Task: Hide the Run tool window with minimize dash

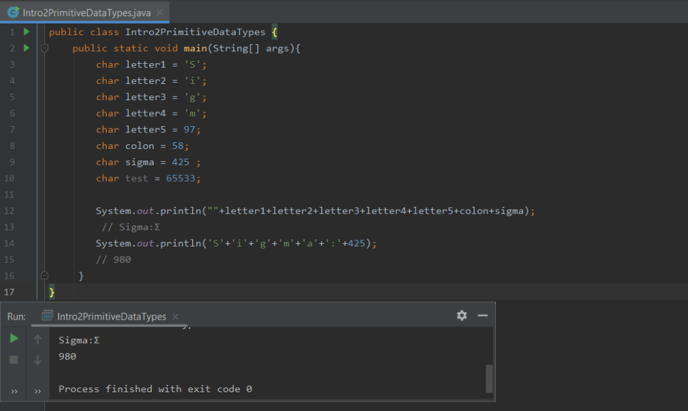Action: pyautogui.click(x=482, y=316)
